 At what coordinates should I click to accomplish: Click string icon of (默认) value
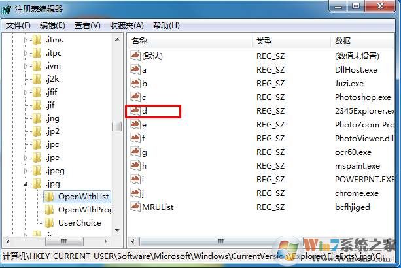135,56
